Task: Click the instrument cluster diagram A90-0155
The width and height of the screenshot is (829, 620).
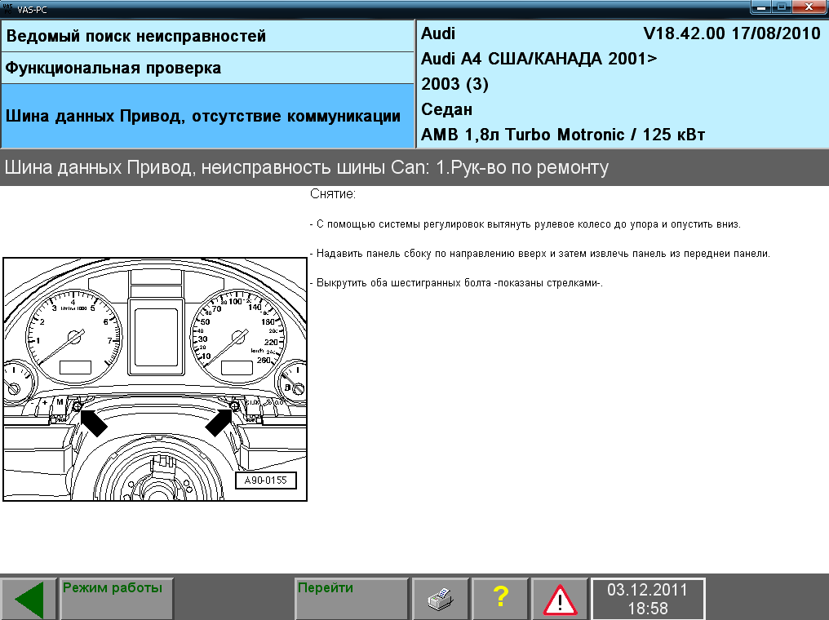Action: (x=155, y=379)
